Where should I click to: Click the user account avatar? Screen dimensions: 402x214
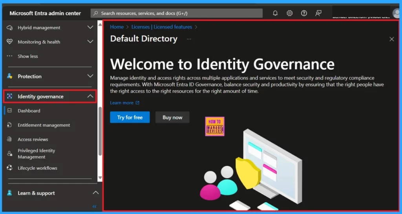point(397,13)
